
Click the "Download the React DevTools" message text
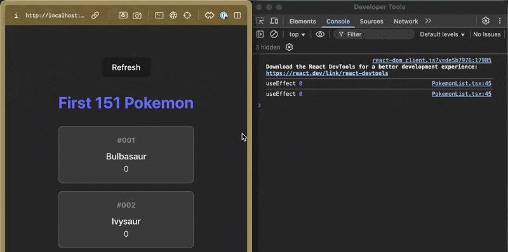(371, 67)
